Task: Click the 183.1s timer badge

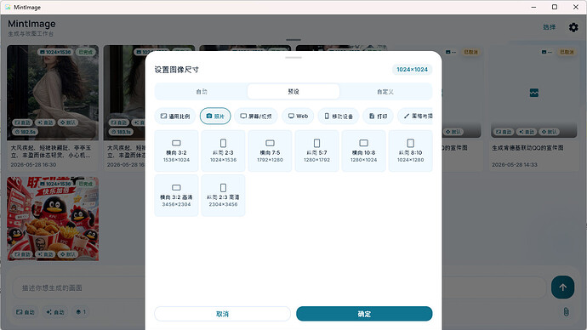Action: (x=122, y=132)
